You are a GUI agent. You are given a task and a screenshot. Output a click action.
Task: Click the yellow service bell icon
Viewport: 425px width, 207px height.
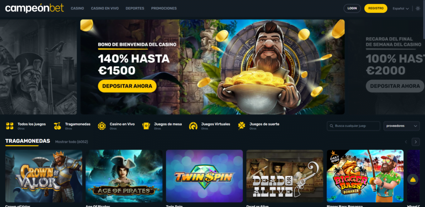tap(413, 179)
